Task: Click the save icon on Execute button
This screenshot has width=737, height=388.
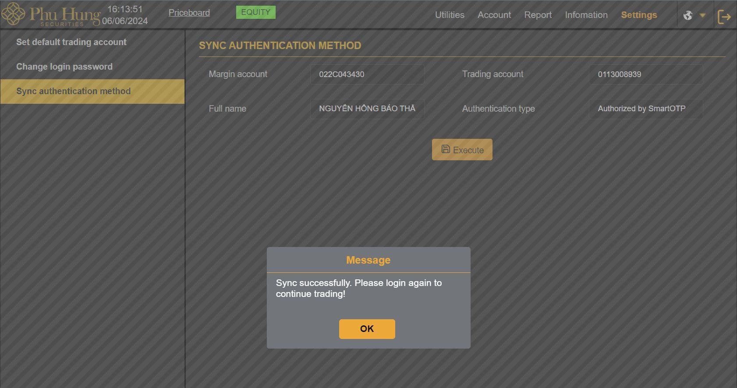Action: pos(445,149)
